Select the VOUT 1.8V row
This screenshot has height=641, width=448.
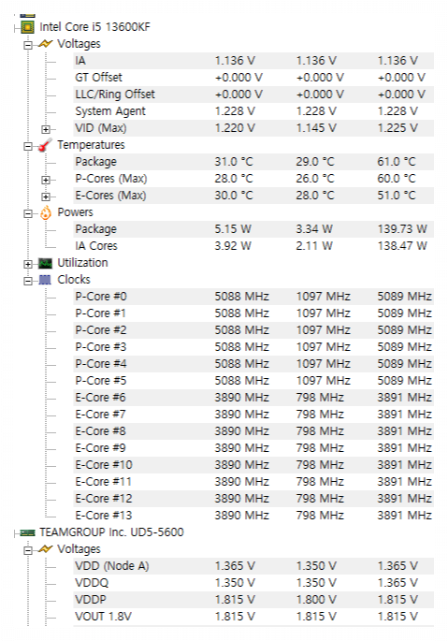tap(253, 617)
